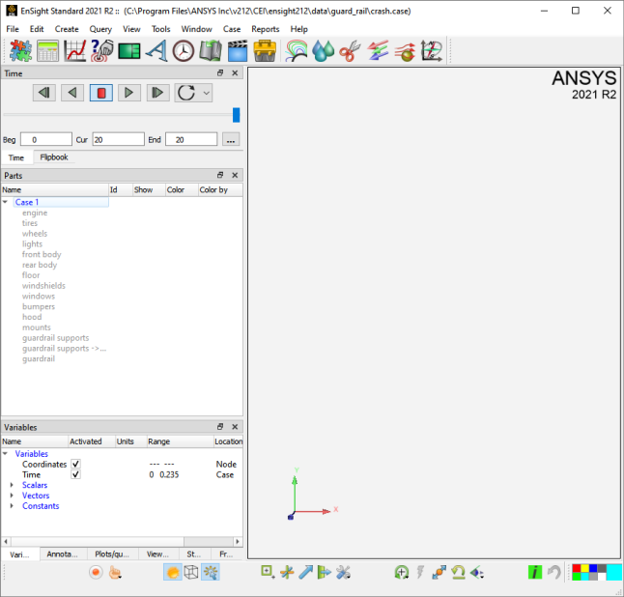
Task: Toggle the Time variable activated checkbox
Action: pyautogui.click(x=75, y=474)
